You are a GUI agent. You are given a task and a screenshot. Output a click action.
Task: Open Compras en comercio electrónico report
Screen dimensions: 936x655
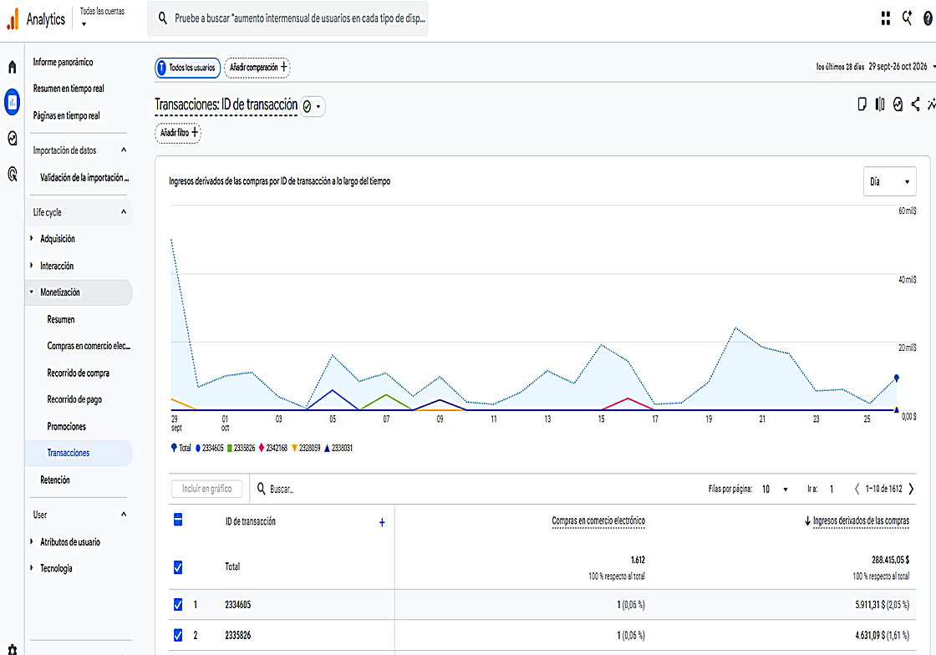point(89,346)
